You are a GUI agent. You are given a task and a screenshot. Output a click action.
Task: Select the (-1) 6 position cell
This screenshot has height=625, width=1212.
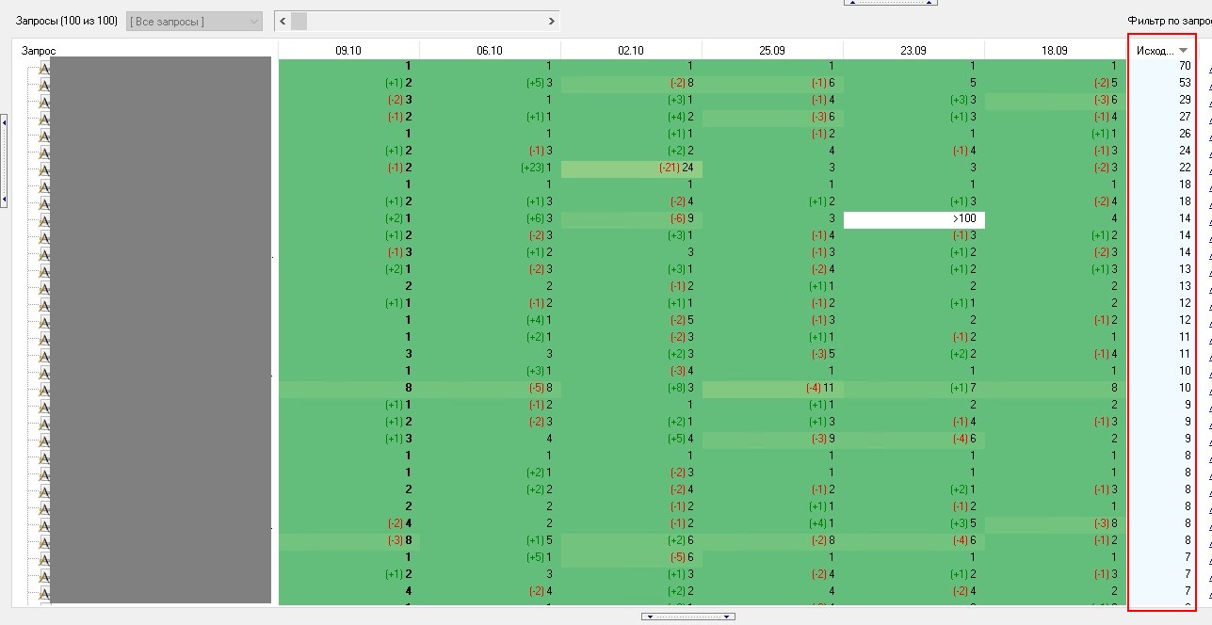[x=773, y=83]
